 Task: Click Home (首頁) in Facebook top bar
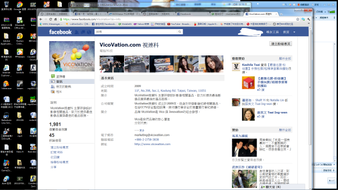286,32
